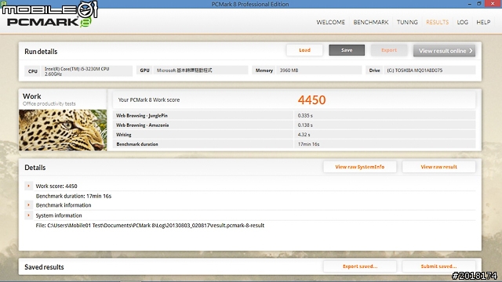Click the Benchmark duration table row

[294, 144]
